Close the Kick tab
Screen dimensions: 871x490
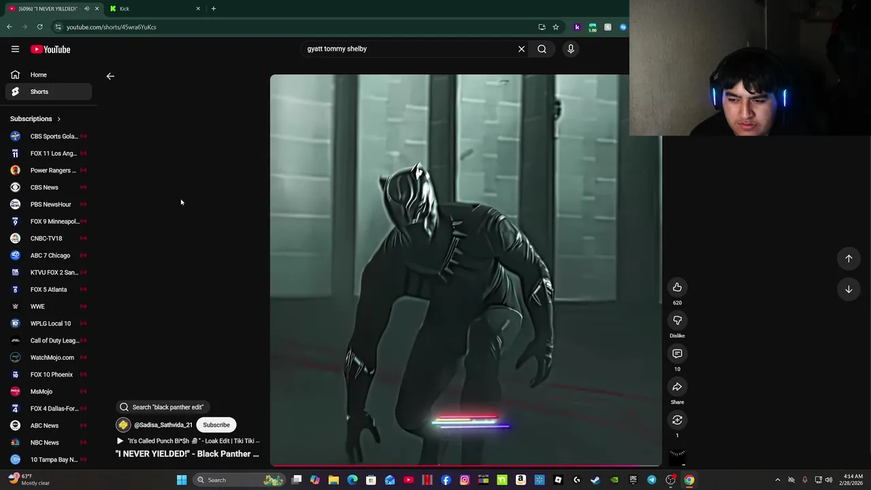pyautogui.click(x=198, y=9)
